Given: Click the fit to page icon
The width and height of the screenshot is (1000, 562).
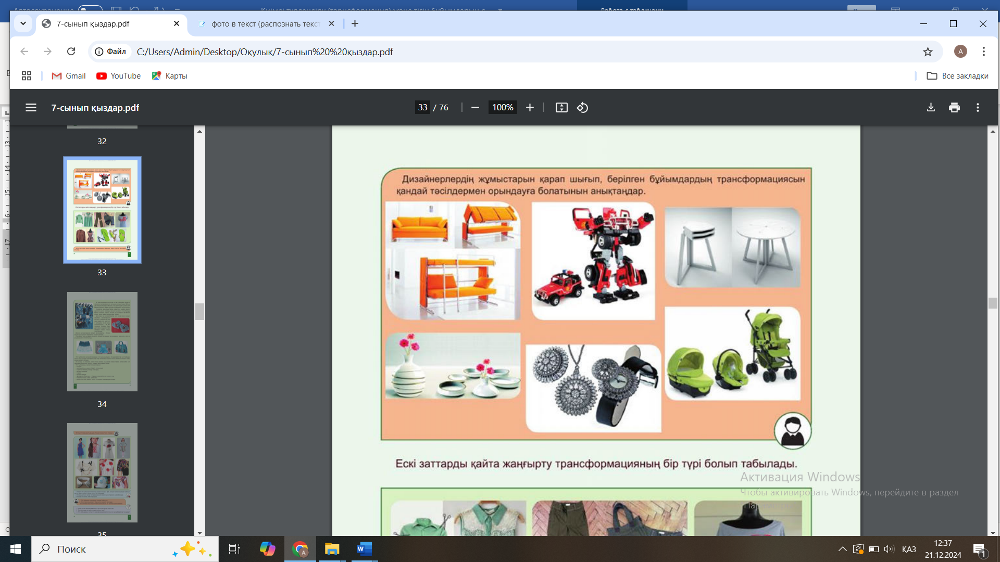Looking at the screenshot, I should [x=561, y=108].
